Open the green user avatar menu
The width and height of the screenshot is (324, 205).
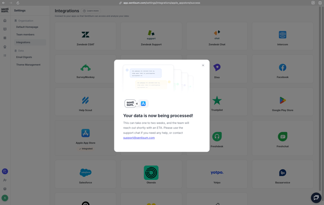click(x=5, y=198)
